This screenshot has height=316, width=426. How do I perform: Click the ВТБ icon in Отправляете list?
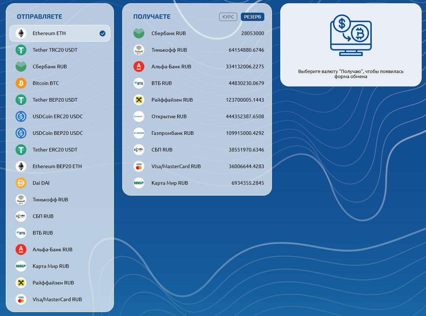coord(21,233)
